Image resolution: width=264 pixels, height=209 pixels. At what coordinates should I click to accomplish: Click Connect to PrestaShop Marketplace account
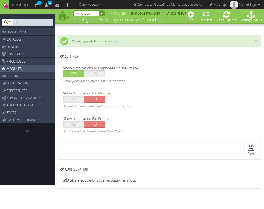tap(167, 5)
